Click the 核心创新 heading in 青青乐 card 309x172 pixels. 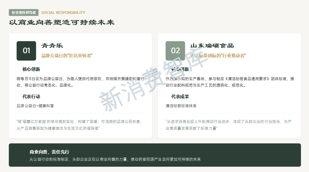31,69
